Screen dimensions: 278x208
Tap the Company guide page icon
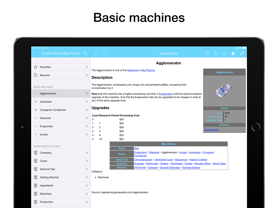(36, 153)
